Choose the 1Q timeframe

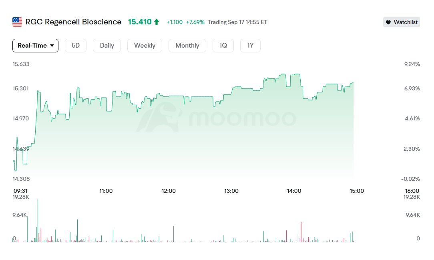point(223,46)
